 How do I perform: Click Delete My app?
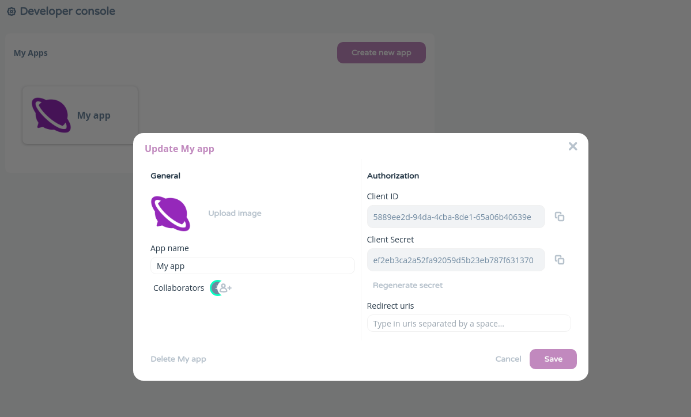point(179,359)
